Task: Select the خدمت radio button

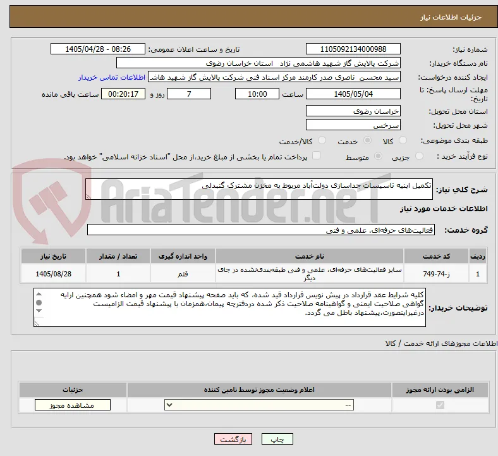Action: pos(367,140)
